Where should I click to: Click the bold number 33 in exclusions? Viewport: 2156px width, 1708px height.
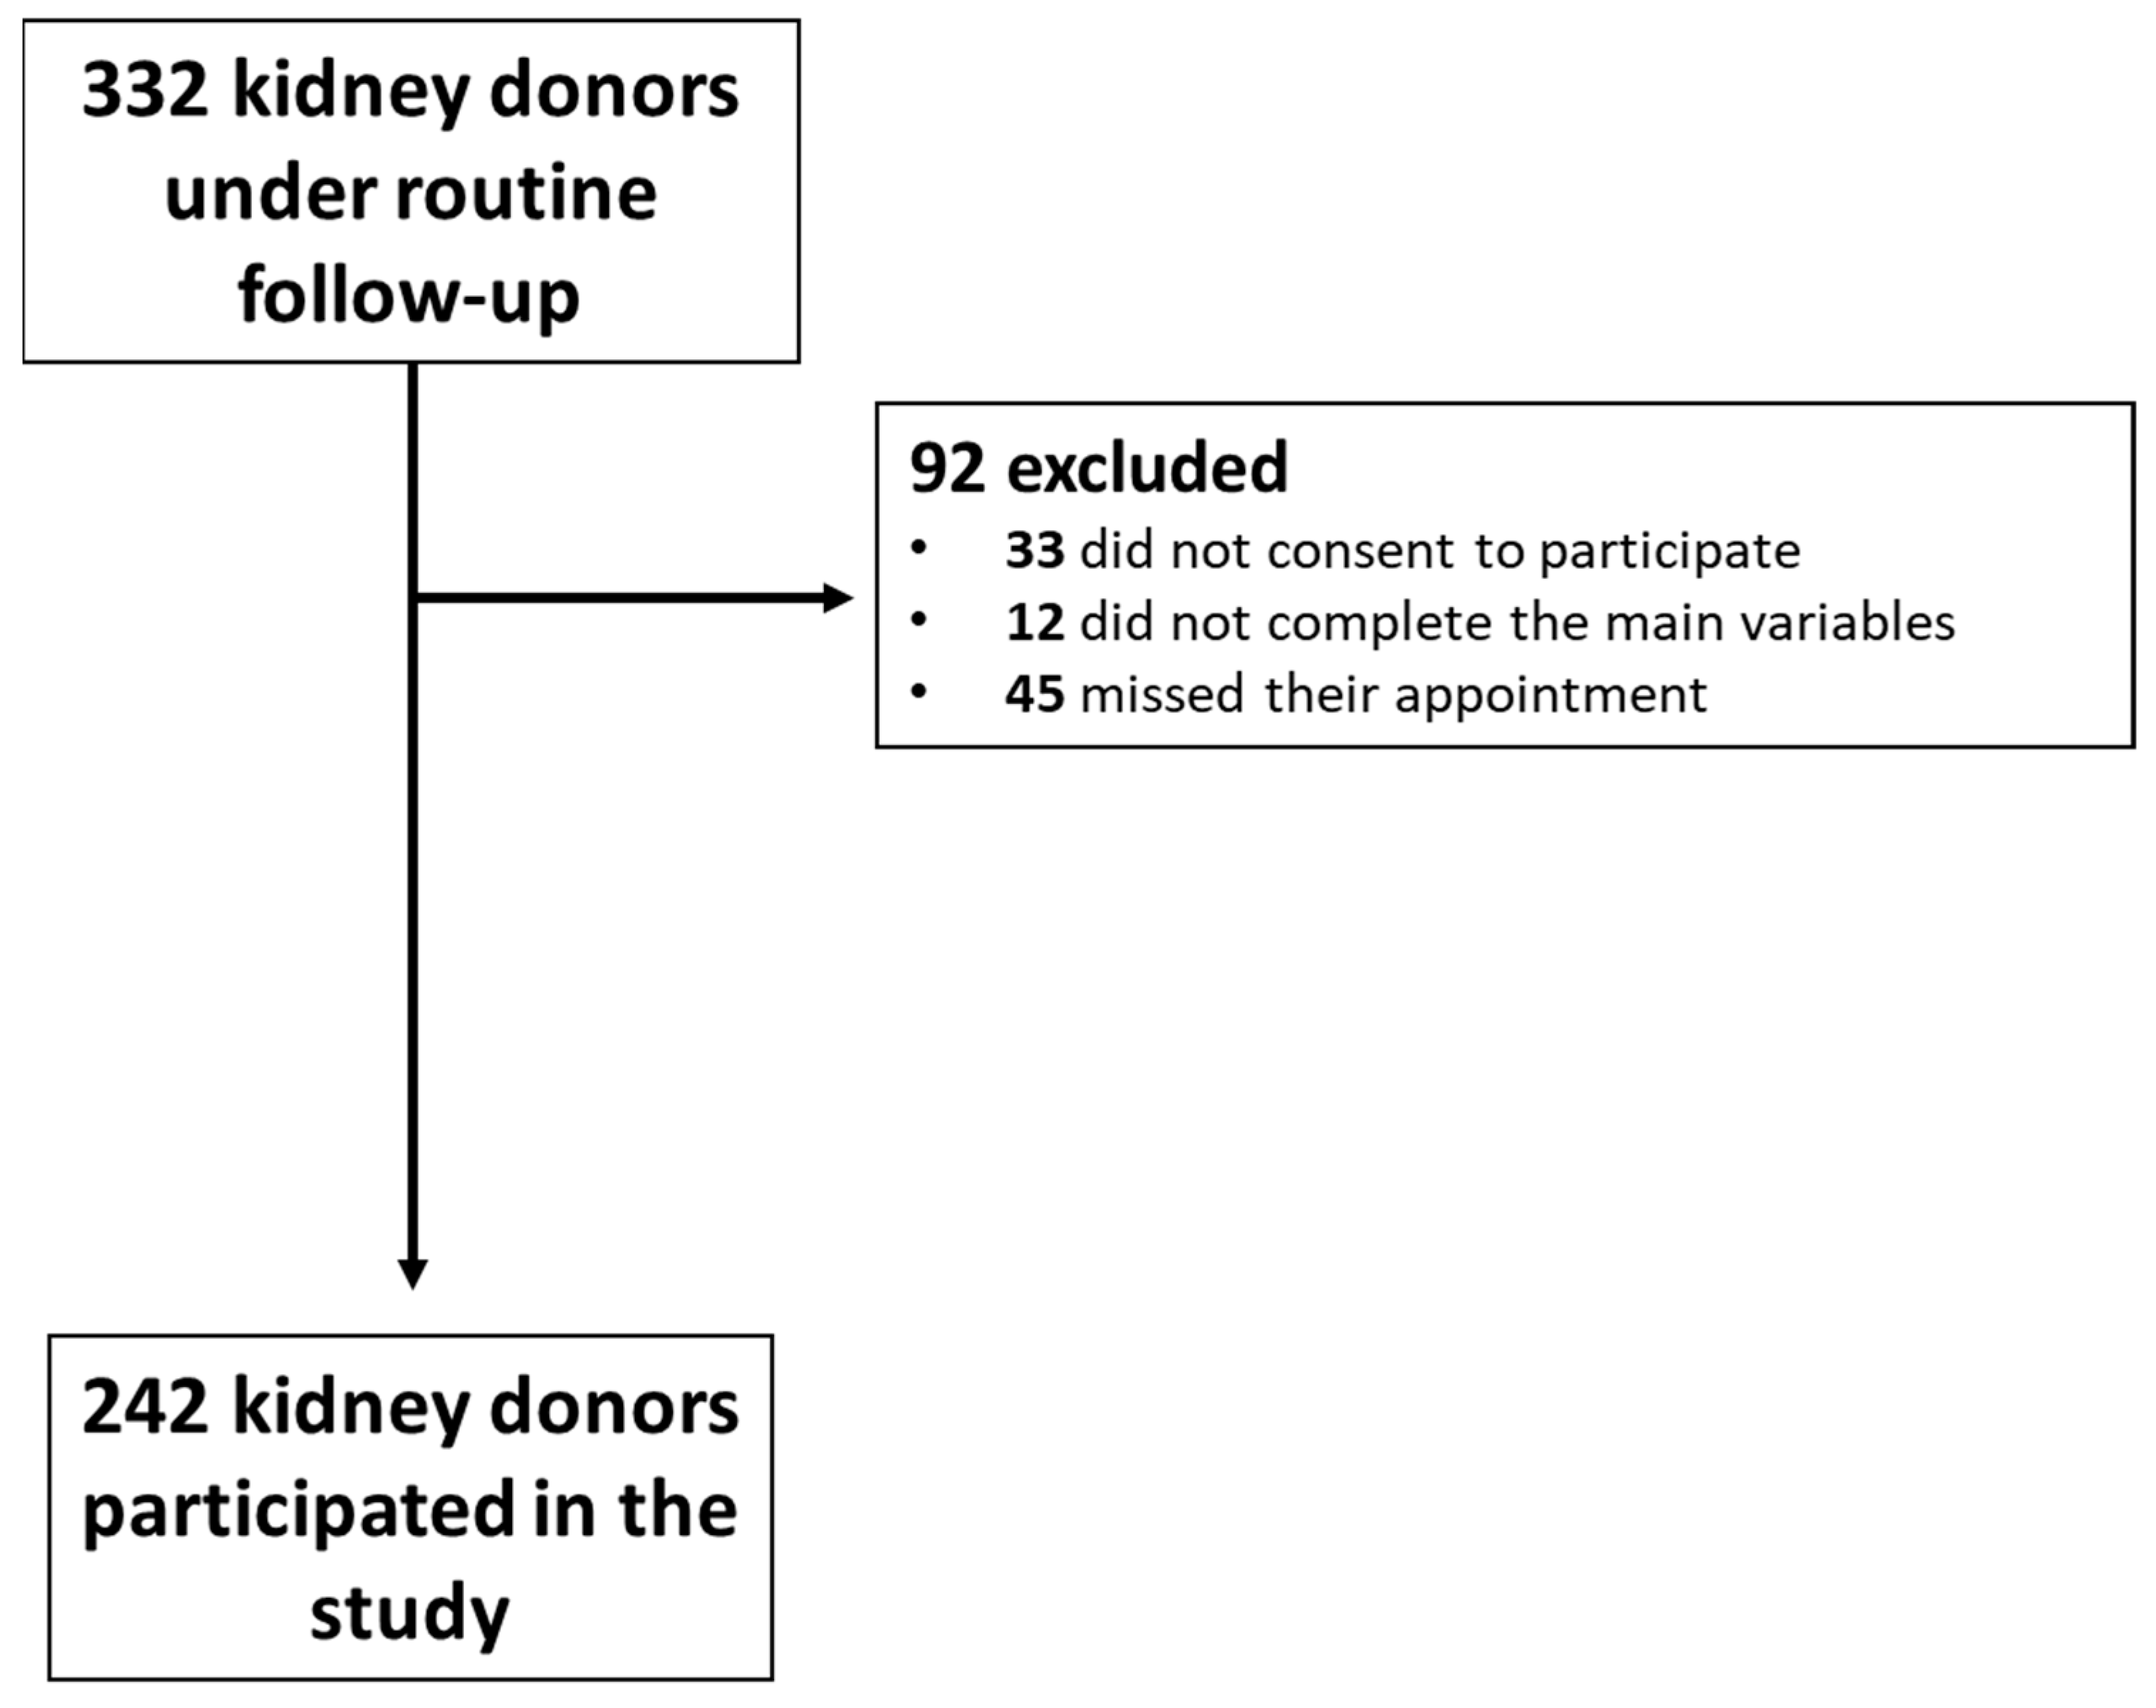point(1035,551)
